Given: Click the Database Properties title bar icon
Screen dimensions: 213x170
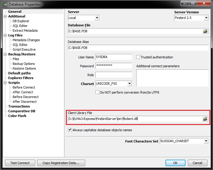Looking at the screenshot, I should click(5, 4).
